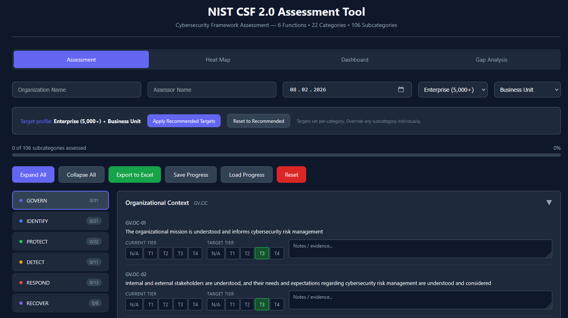
Task: Set GV.OC-01 target tier to T4
Action: coord(277,253)
